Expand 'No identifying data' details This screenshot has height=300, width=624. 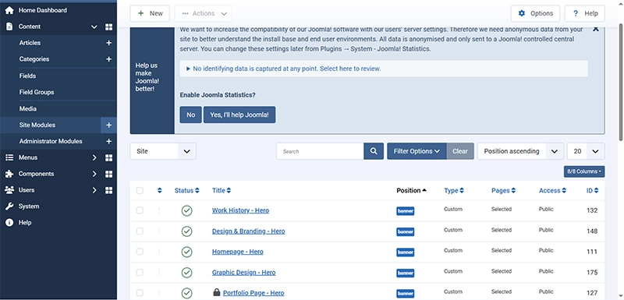click(x=384, y=69)
